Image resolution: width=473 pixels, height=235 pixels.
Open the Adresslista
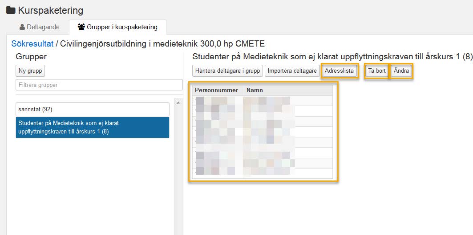[339, 71]
